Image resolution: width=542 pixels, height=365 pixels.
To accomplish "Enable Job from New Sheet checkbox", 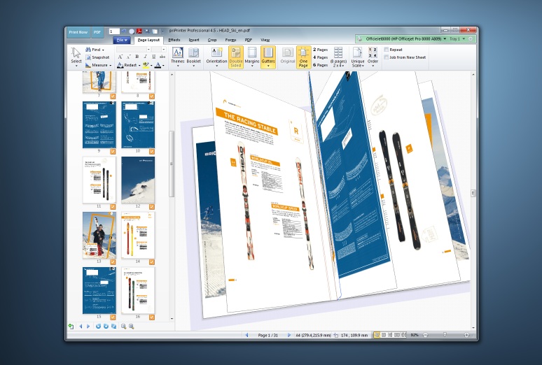I will 387,57.
